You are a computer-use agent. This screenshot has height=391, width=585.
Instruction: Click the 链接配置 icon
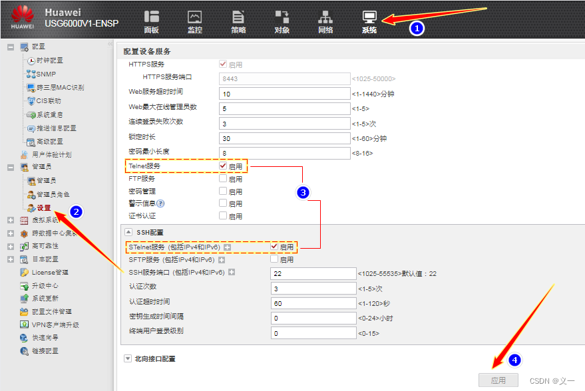coord(24,351)
